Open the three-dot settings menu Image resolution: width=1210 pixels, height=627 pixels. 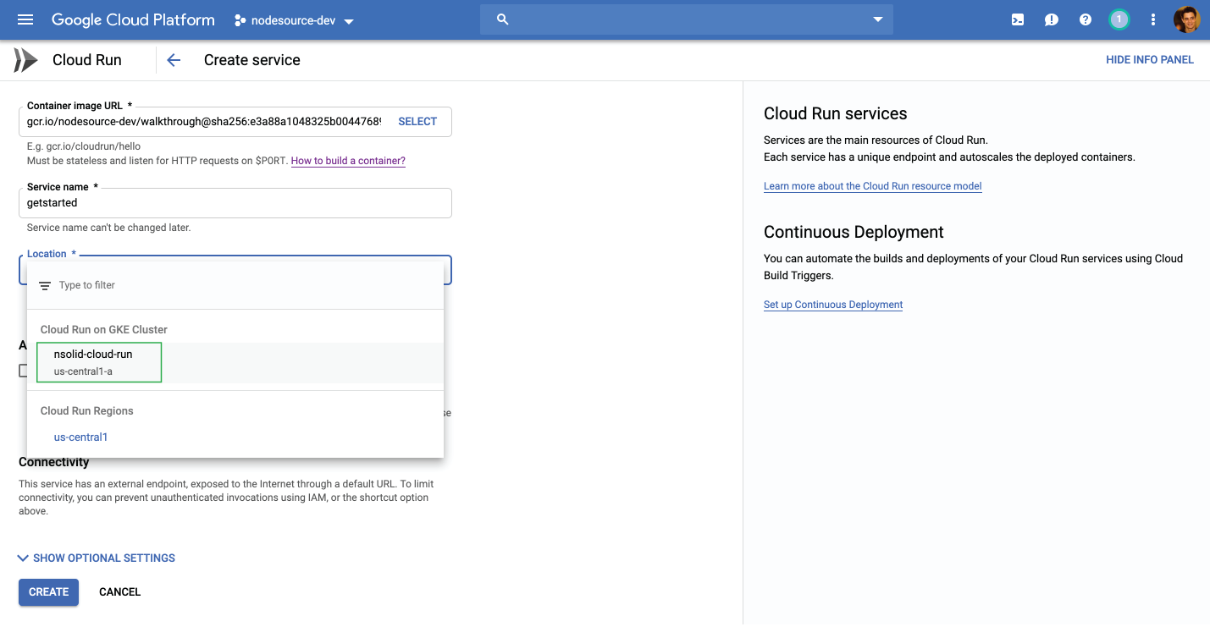pos(1153,19)
